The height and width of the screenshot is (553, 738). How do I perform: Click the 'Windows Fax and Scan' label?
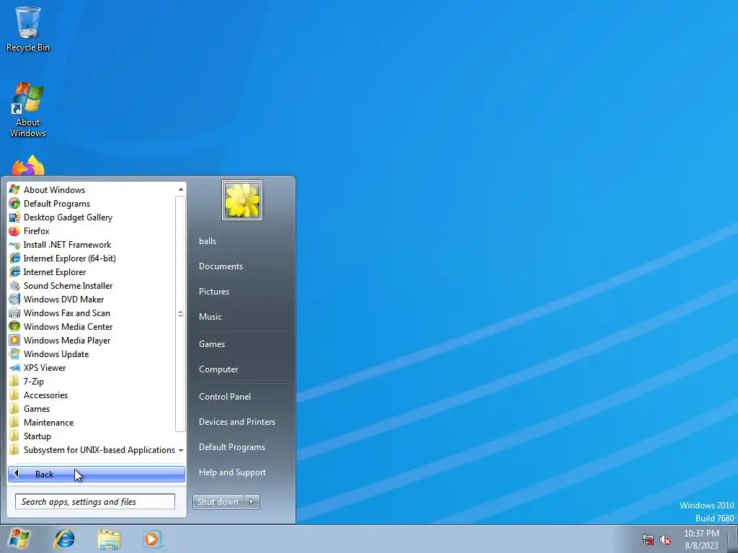[67, 313]
